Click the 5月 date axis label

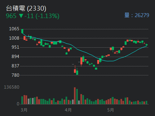coord(110,110)
